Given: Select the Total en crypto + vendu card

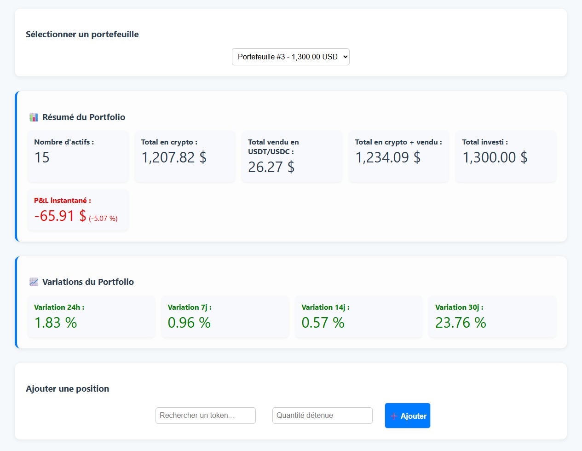Looking at the screenshot, I should pos(398,156).
